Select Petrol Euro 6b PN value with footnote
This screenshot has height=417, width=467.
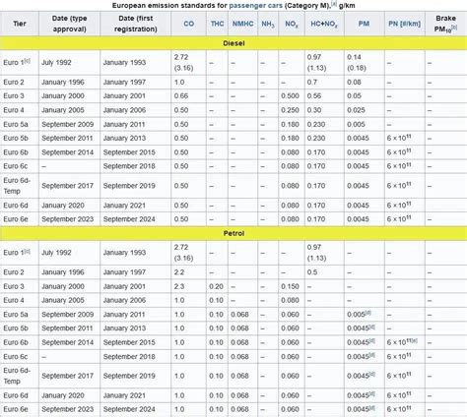(x=402, y=342)
